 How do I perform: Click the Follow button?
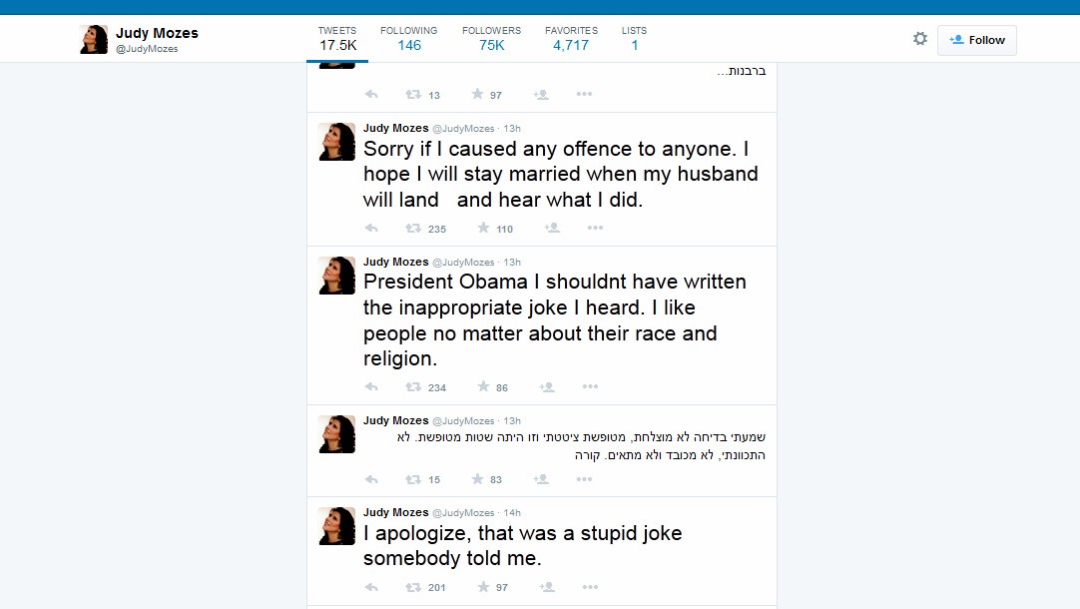click(x=976, y=40)
